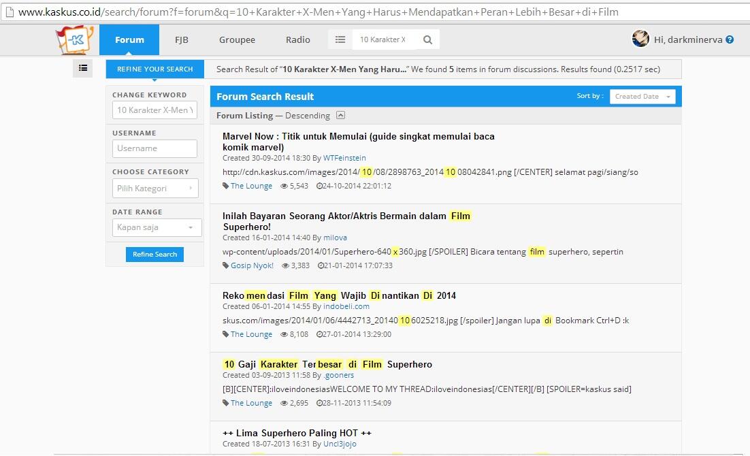Screen dimensions: 750x456
Task: Collapse the Forum Listing arrow icon
Action: tap(340, 115)
